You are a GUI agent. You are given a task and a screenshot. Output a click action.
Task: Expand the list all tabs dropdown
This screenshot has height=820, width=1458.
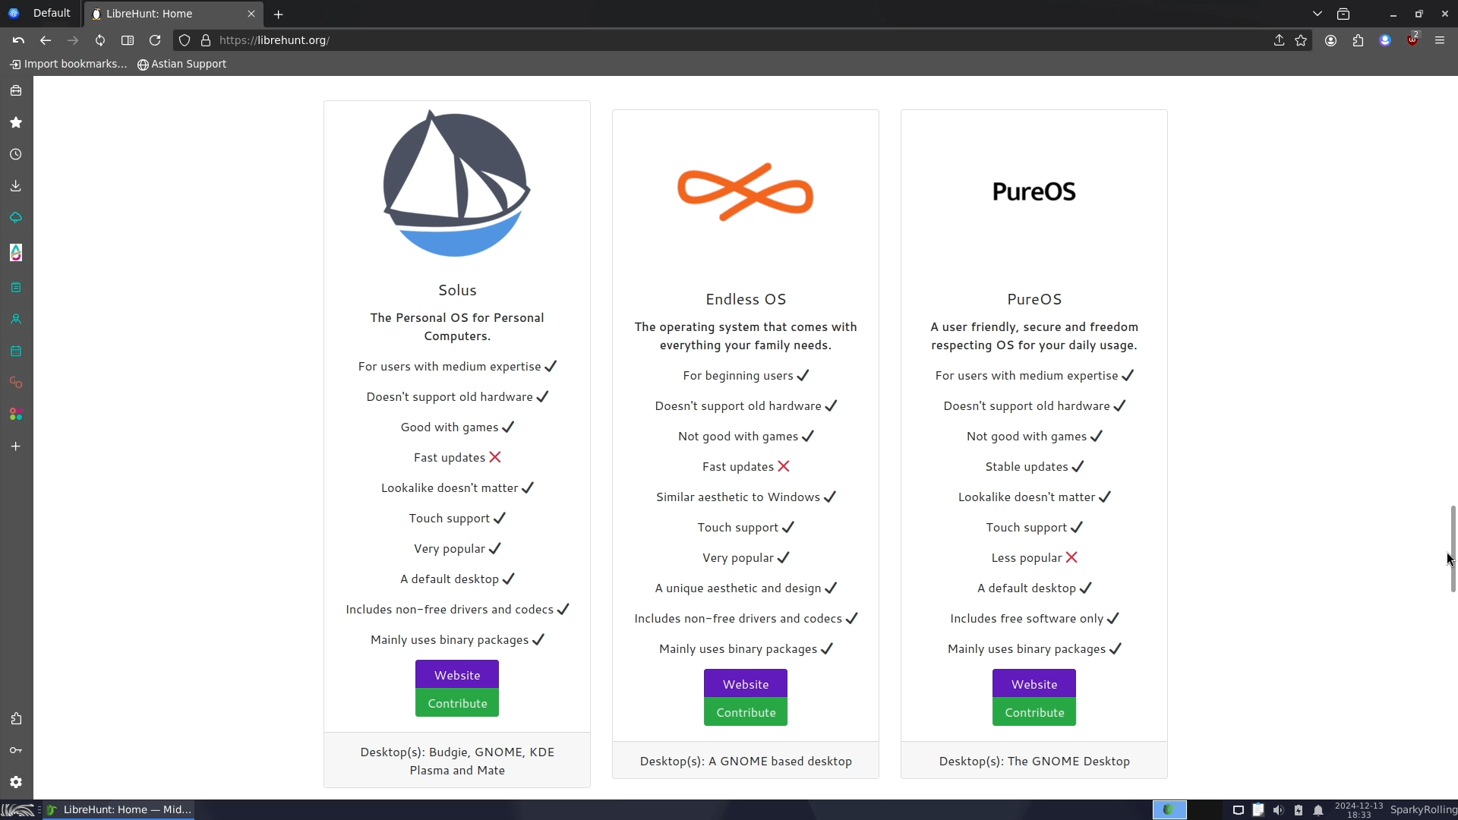pyautogui.click(x=1318, y=14)
